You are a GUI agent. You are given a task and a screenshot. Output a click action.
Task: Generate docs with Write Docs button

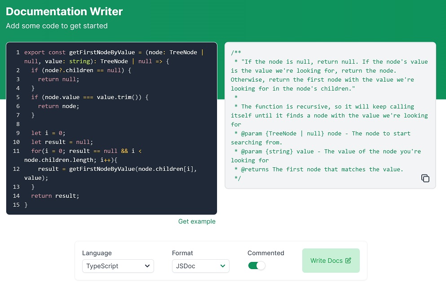(331, 261)
